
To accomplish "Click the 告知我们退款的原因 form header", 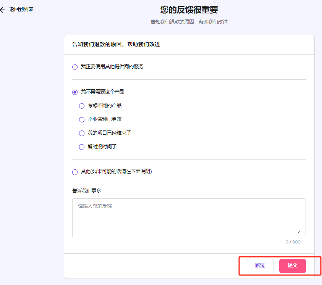I will click(115, 45).
